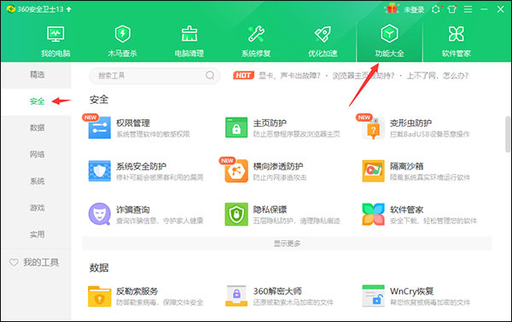Open 诈骗查询 mask icon

tap(99, 214)
